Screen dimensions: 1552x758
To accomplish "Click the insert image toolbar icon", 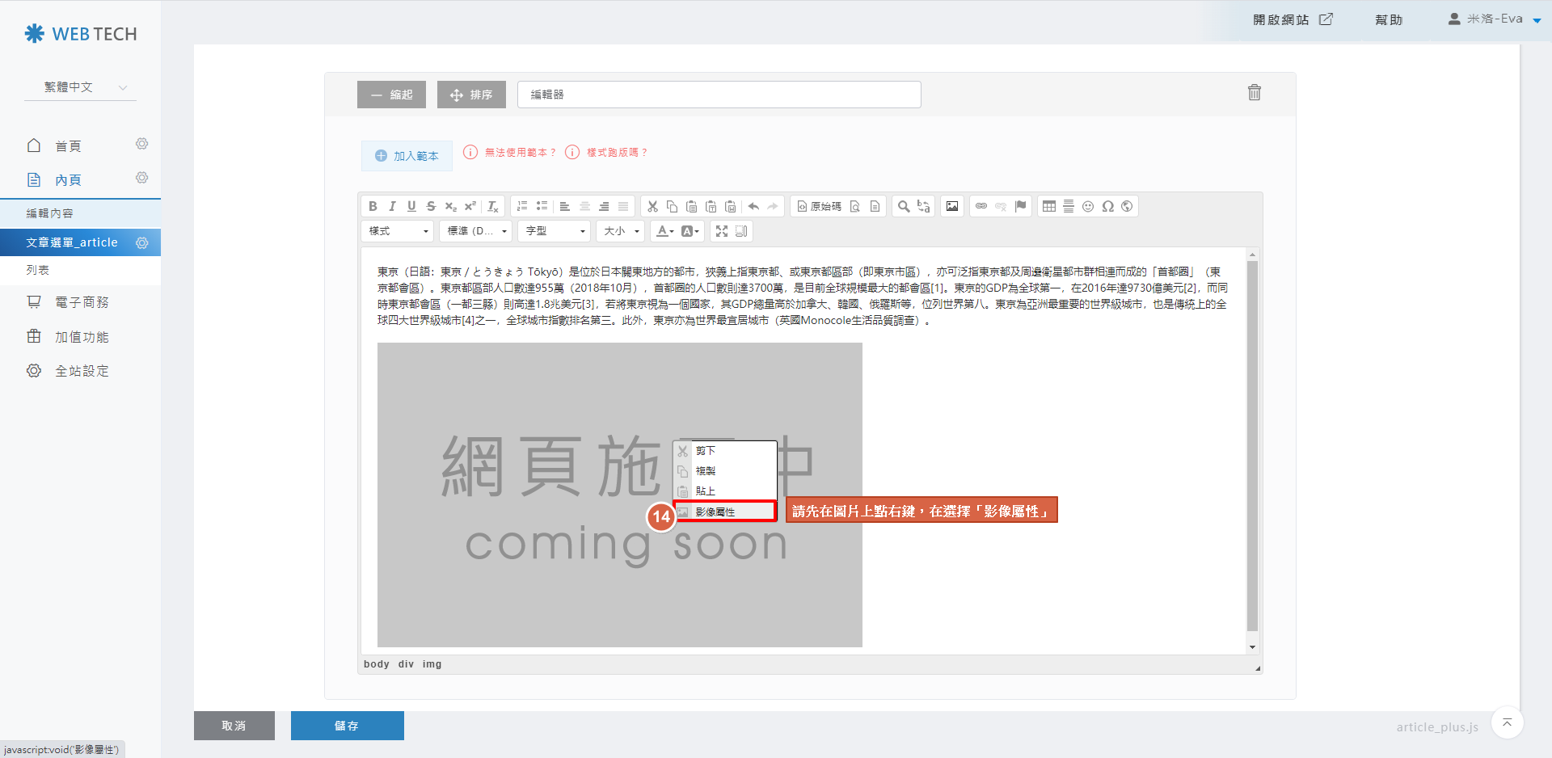I will click(952, 206).
